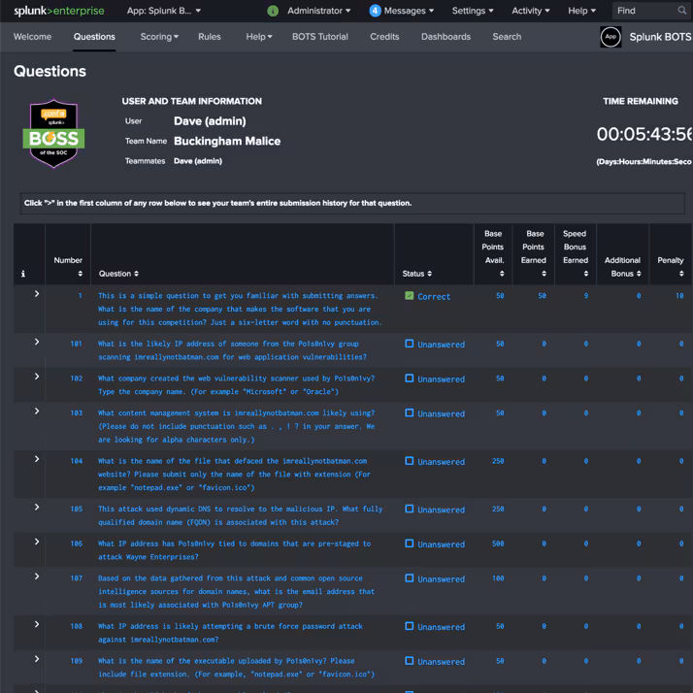Click the Unanswered checkbox for question 104
The height and width of the screenshot is (693, 693).
pos(410,461)
